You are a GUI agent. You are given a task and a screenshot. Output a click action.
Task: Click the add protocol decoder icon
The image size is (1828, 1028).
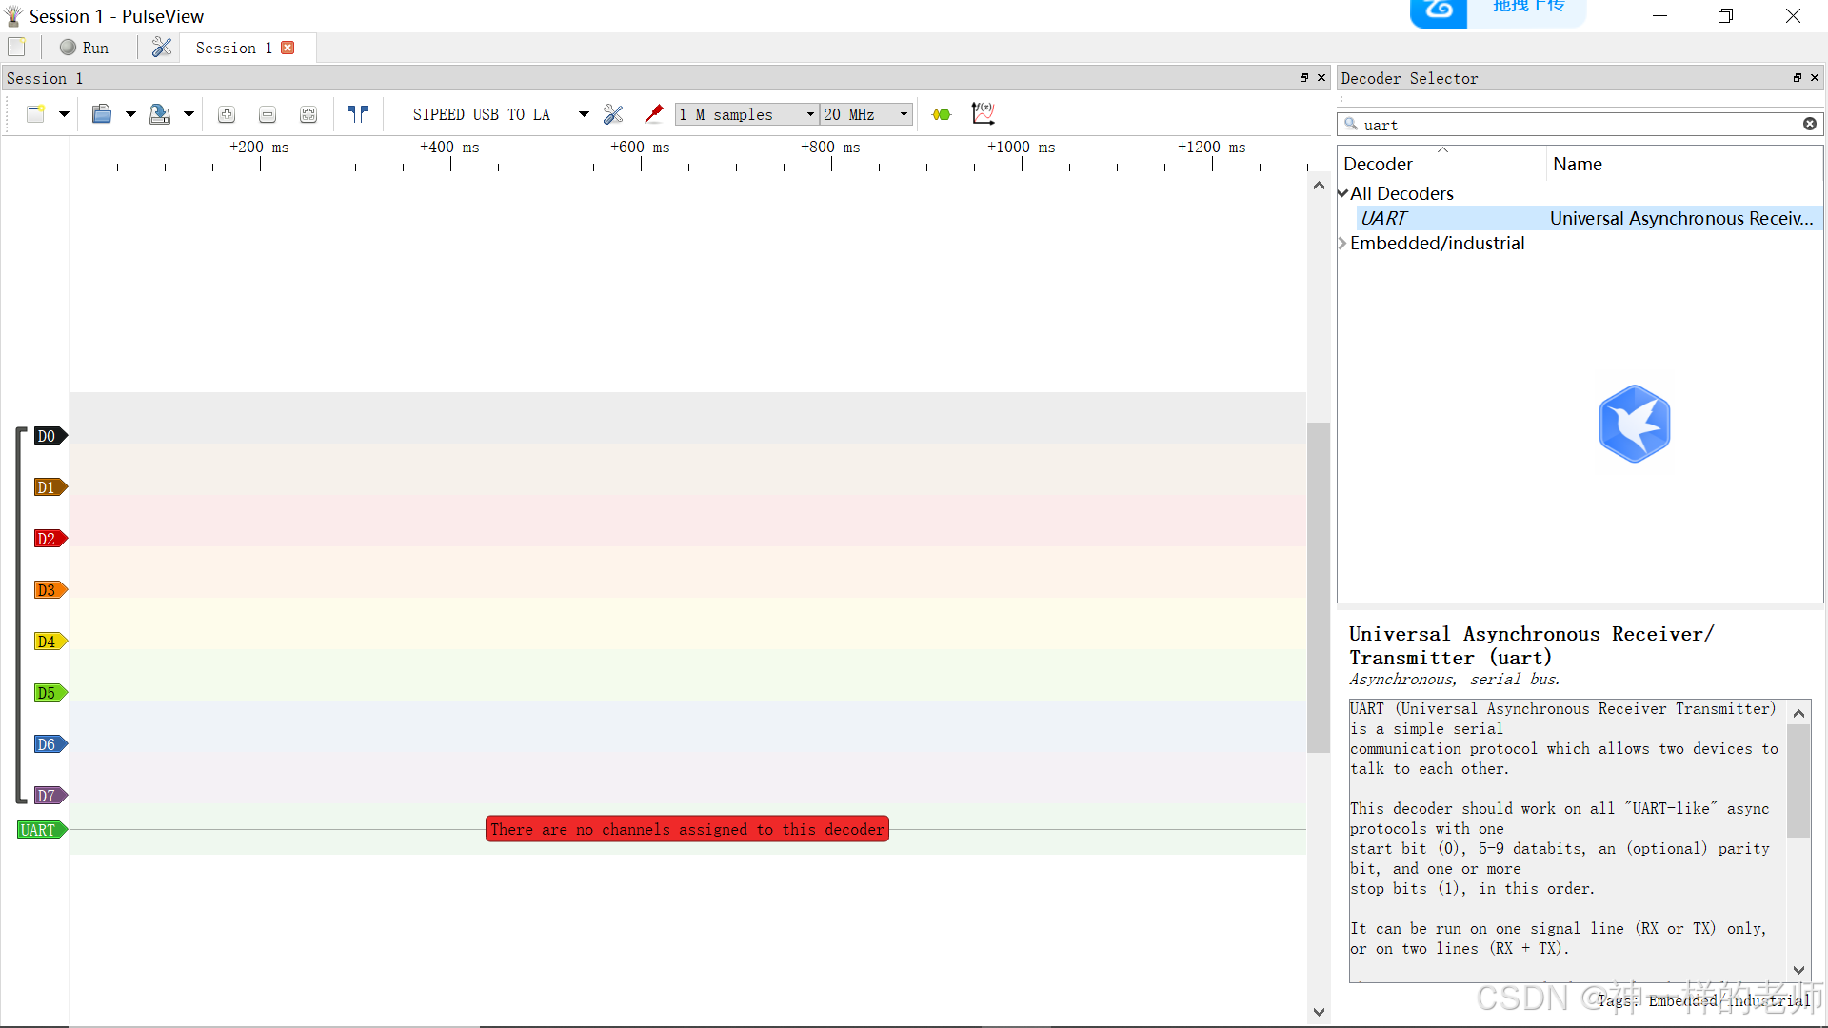942,114
